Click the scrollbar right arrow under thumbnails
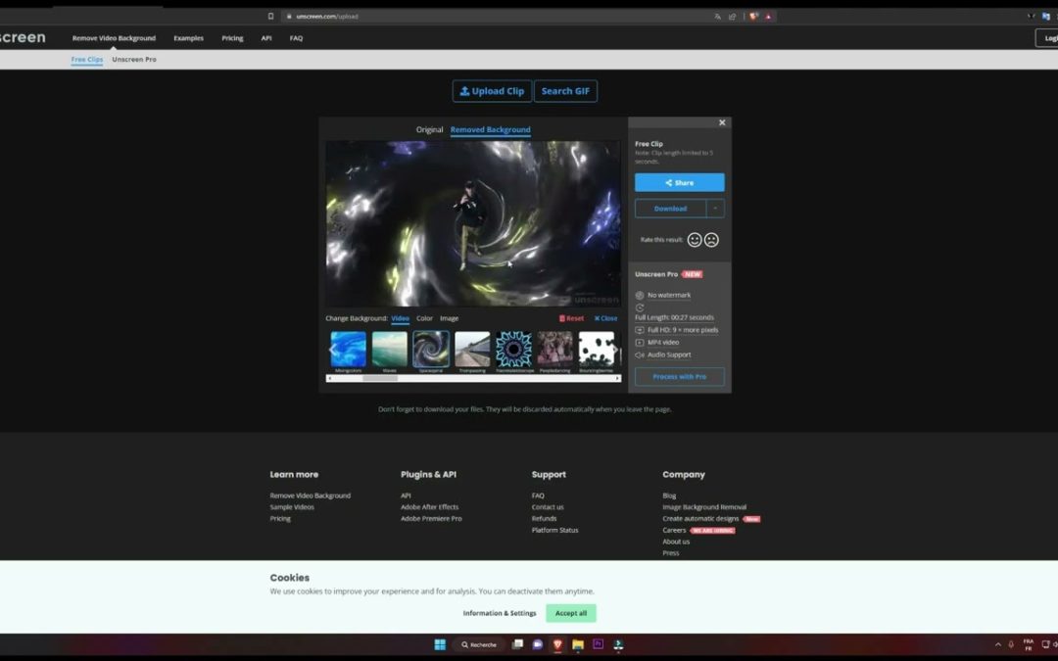The image size is (1058, 661). click(x=617, y=378)
